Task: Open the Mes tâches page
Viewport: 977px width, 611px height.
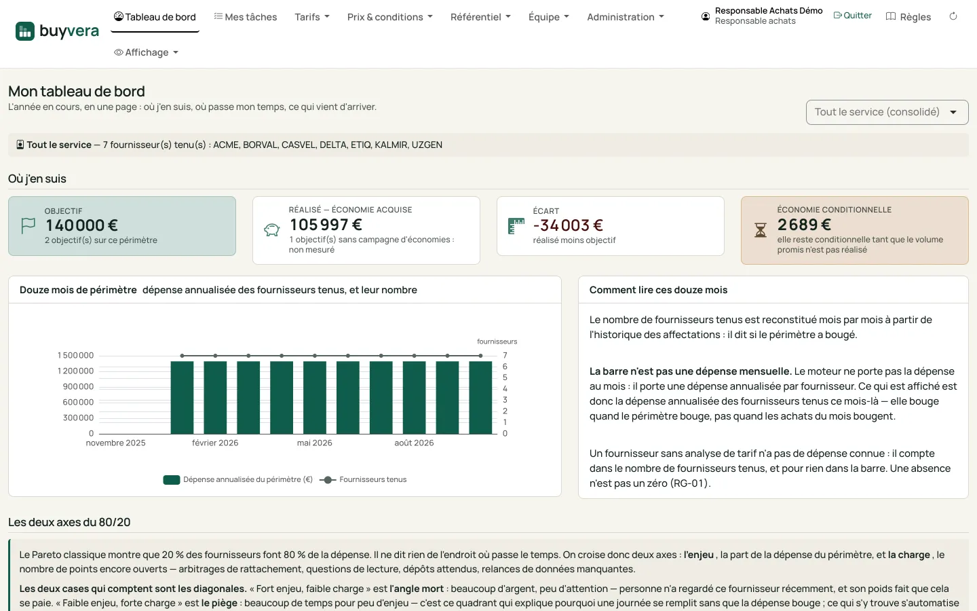Action: [x=246, y=17]
